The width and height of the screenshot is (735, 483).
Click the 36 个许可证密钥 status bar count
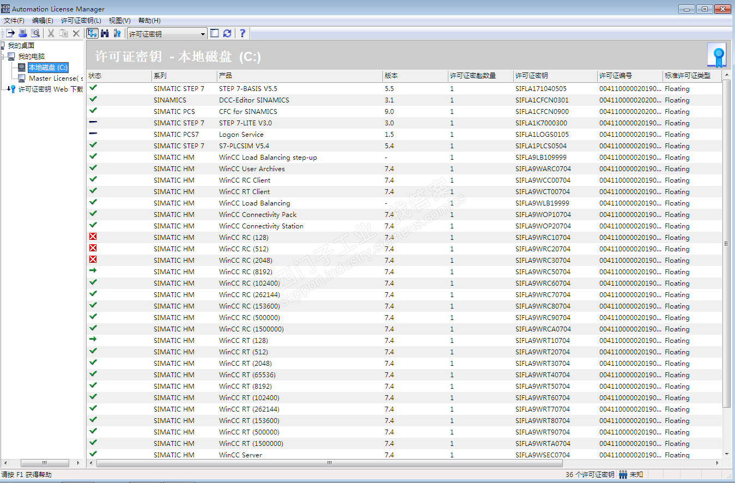[590, 475]
